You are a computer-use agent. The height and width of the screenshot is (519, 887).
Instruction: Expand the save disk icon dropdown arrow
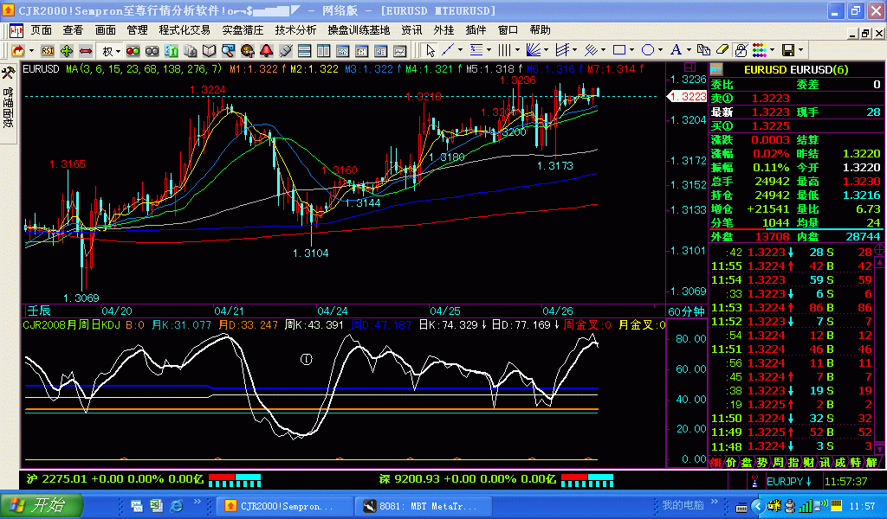[x=802, y=50]
